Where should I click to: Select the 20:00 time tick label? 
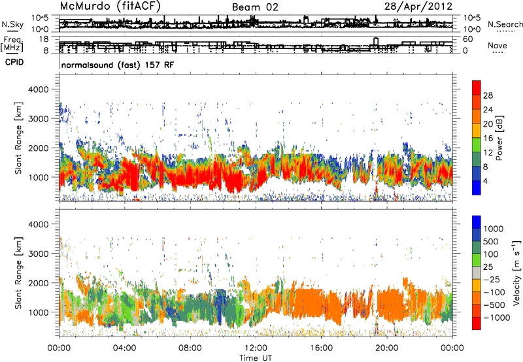click(386, 348)
